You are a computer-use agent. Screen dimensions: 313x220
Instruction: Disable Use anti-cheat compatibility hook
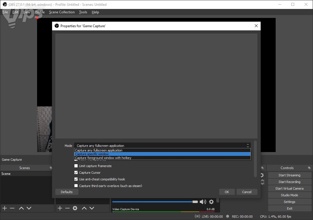point(76,179)
